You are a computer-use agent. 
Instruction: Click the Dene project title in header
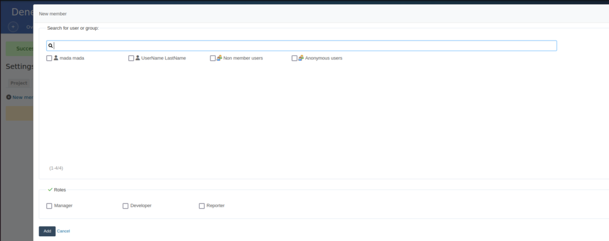click(22, 12)
